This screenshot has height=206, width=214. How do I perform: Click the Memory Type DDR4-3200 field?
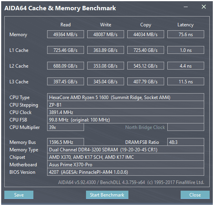(x=126, y=149)
